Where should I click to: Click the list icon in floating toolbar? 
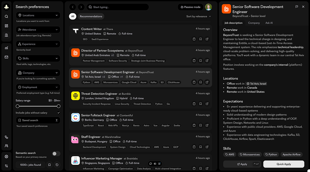(x=159, y=164)
